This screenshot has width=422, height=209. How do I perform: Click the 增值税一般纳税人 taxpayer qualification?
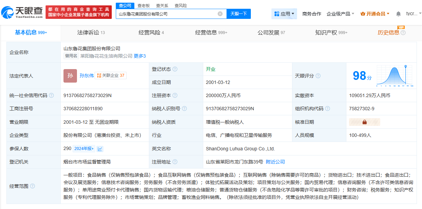[225, 122]
